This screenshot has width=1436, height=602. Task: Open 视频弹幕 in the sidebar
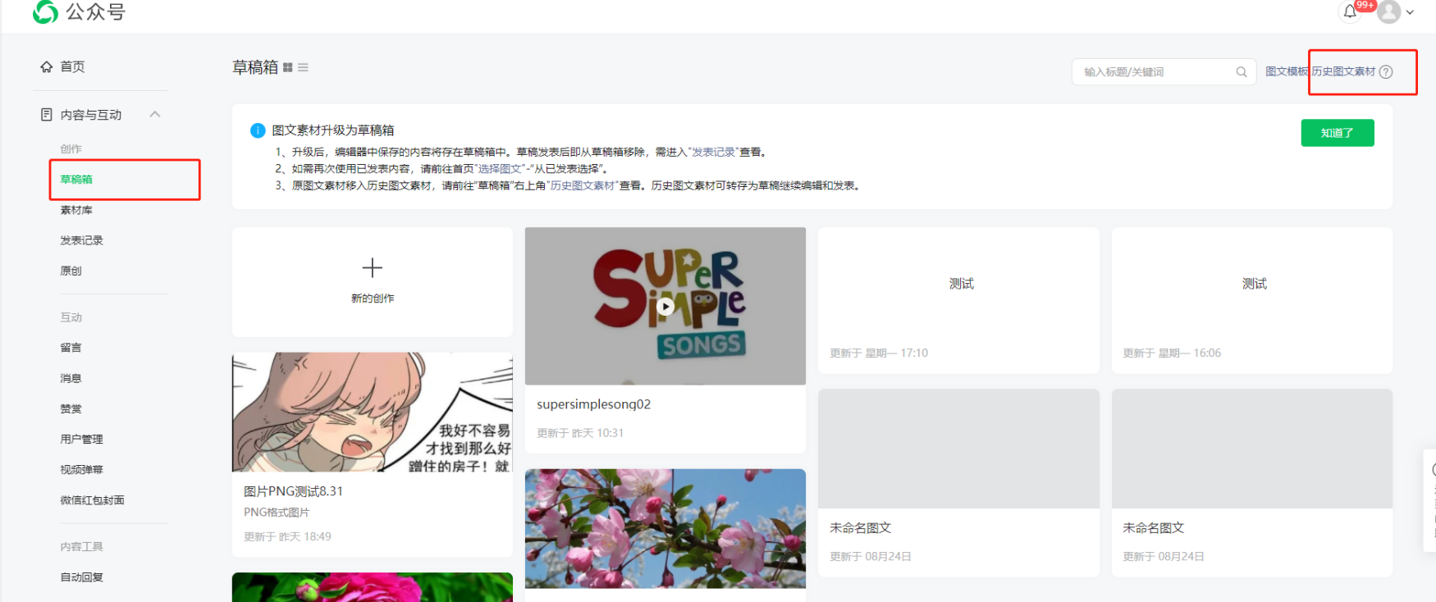pos(81,469)
